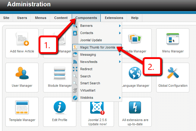
Task: Click the Search magnifier icon
Action: point(75,76)
